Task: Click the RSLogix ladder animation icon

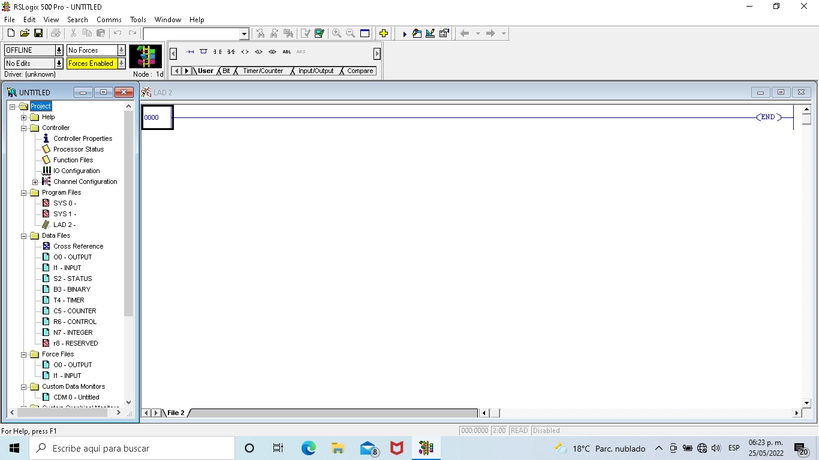Action: pyautogui.click(x=146, y=56)
